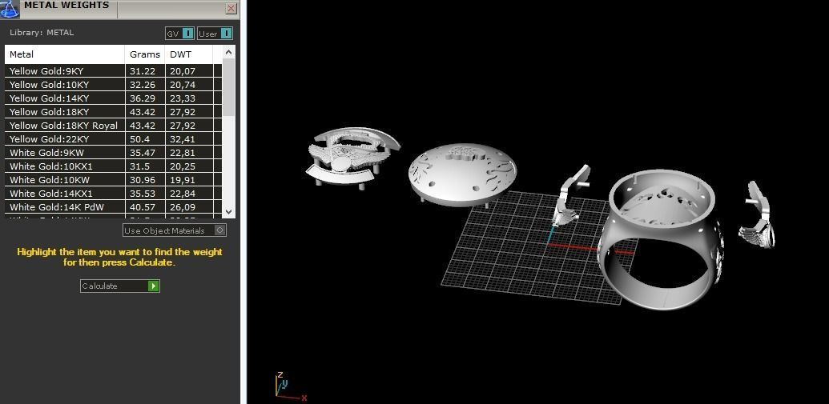
Task: Select the wing side piece on the grid
Action: tap(570, 195)
